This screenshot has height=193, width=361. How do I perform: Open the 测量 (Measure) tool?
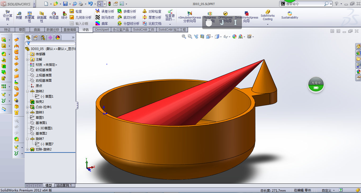[19, 15]
